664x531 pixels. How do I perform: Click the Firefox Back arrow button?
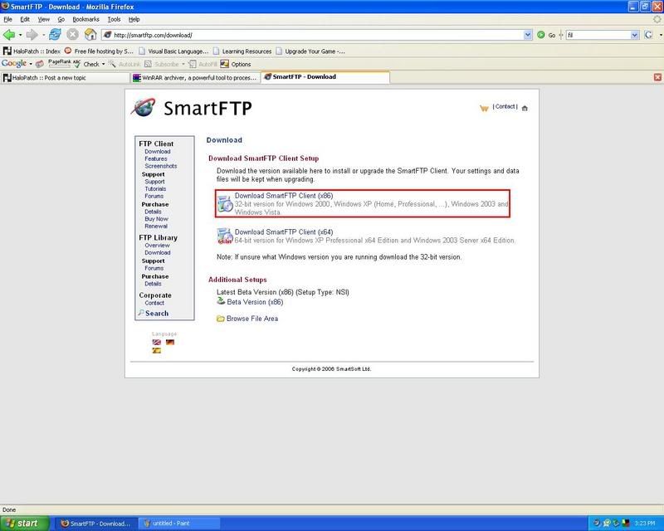tap(9, 35)
